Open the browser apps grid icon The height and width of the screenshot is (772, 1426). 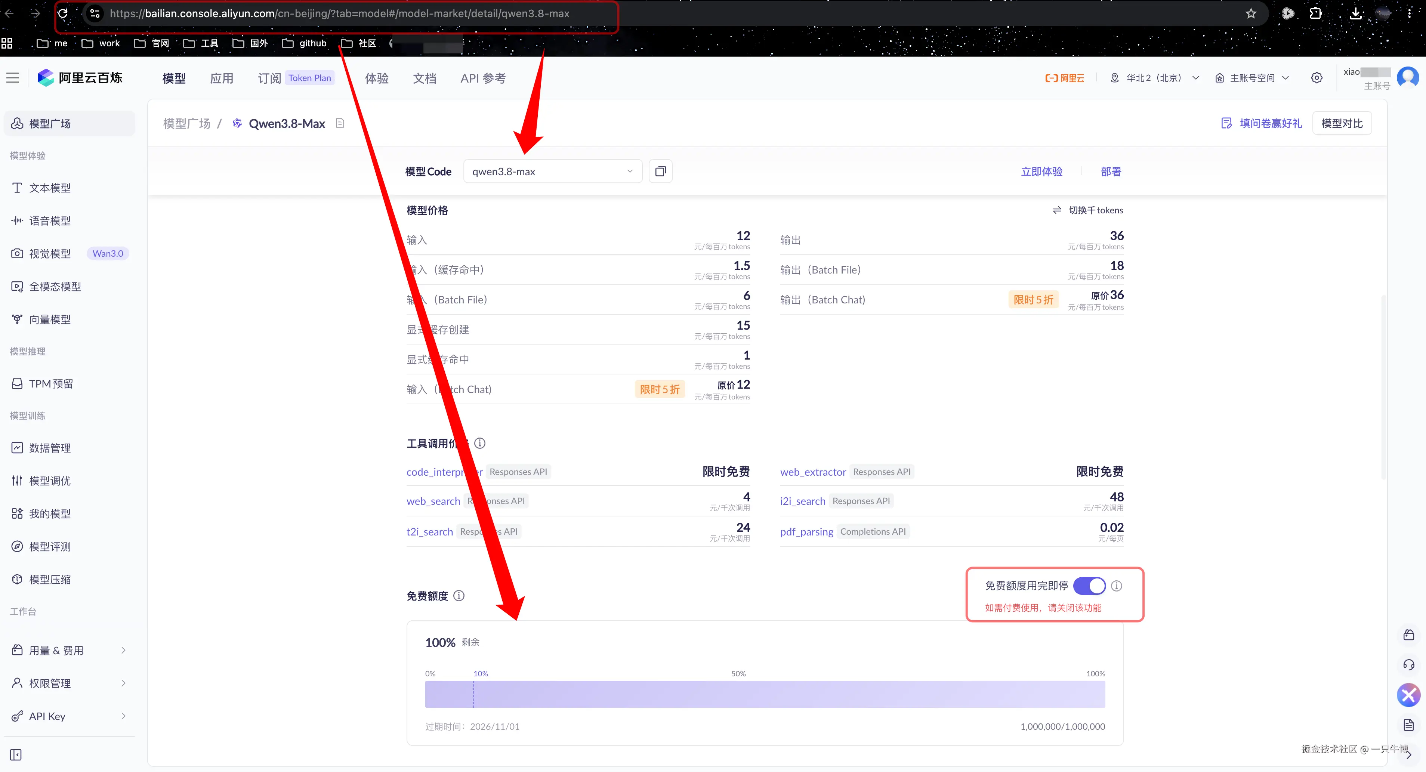(x=7, y=43)
